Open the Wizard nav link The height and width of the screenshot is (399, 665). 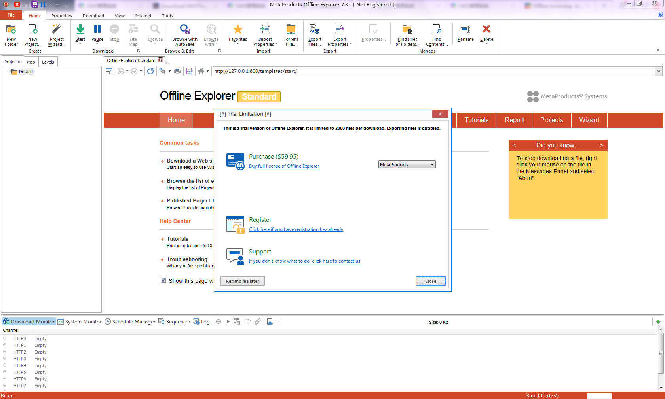[x=589, y=120]
